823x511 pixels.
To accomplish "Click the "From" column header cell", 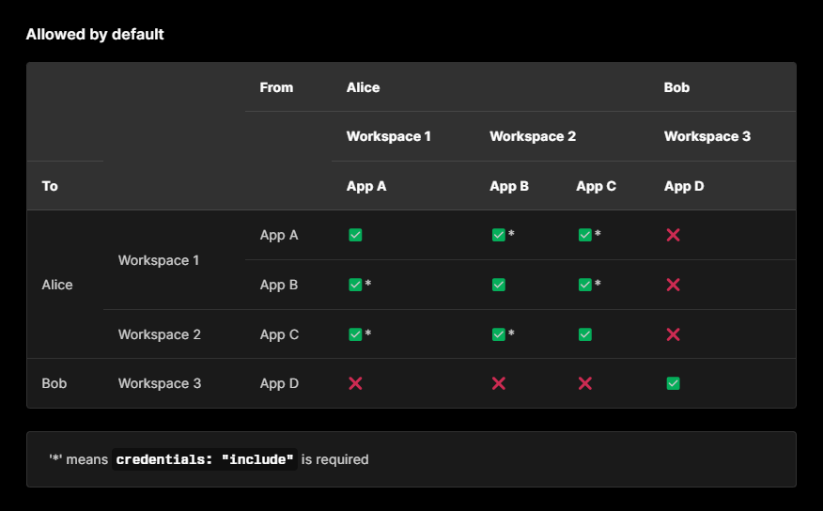I will click(276, 87).
